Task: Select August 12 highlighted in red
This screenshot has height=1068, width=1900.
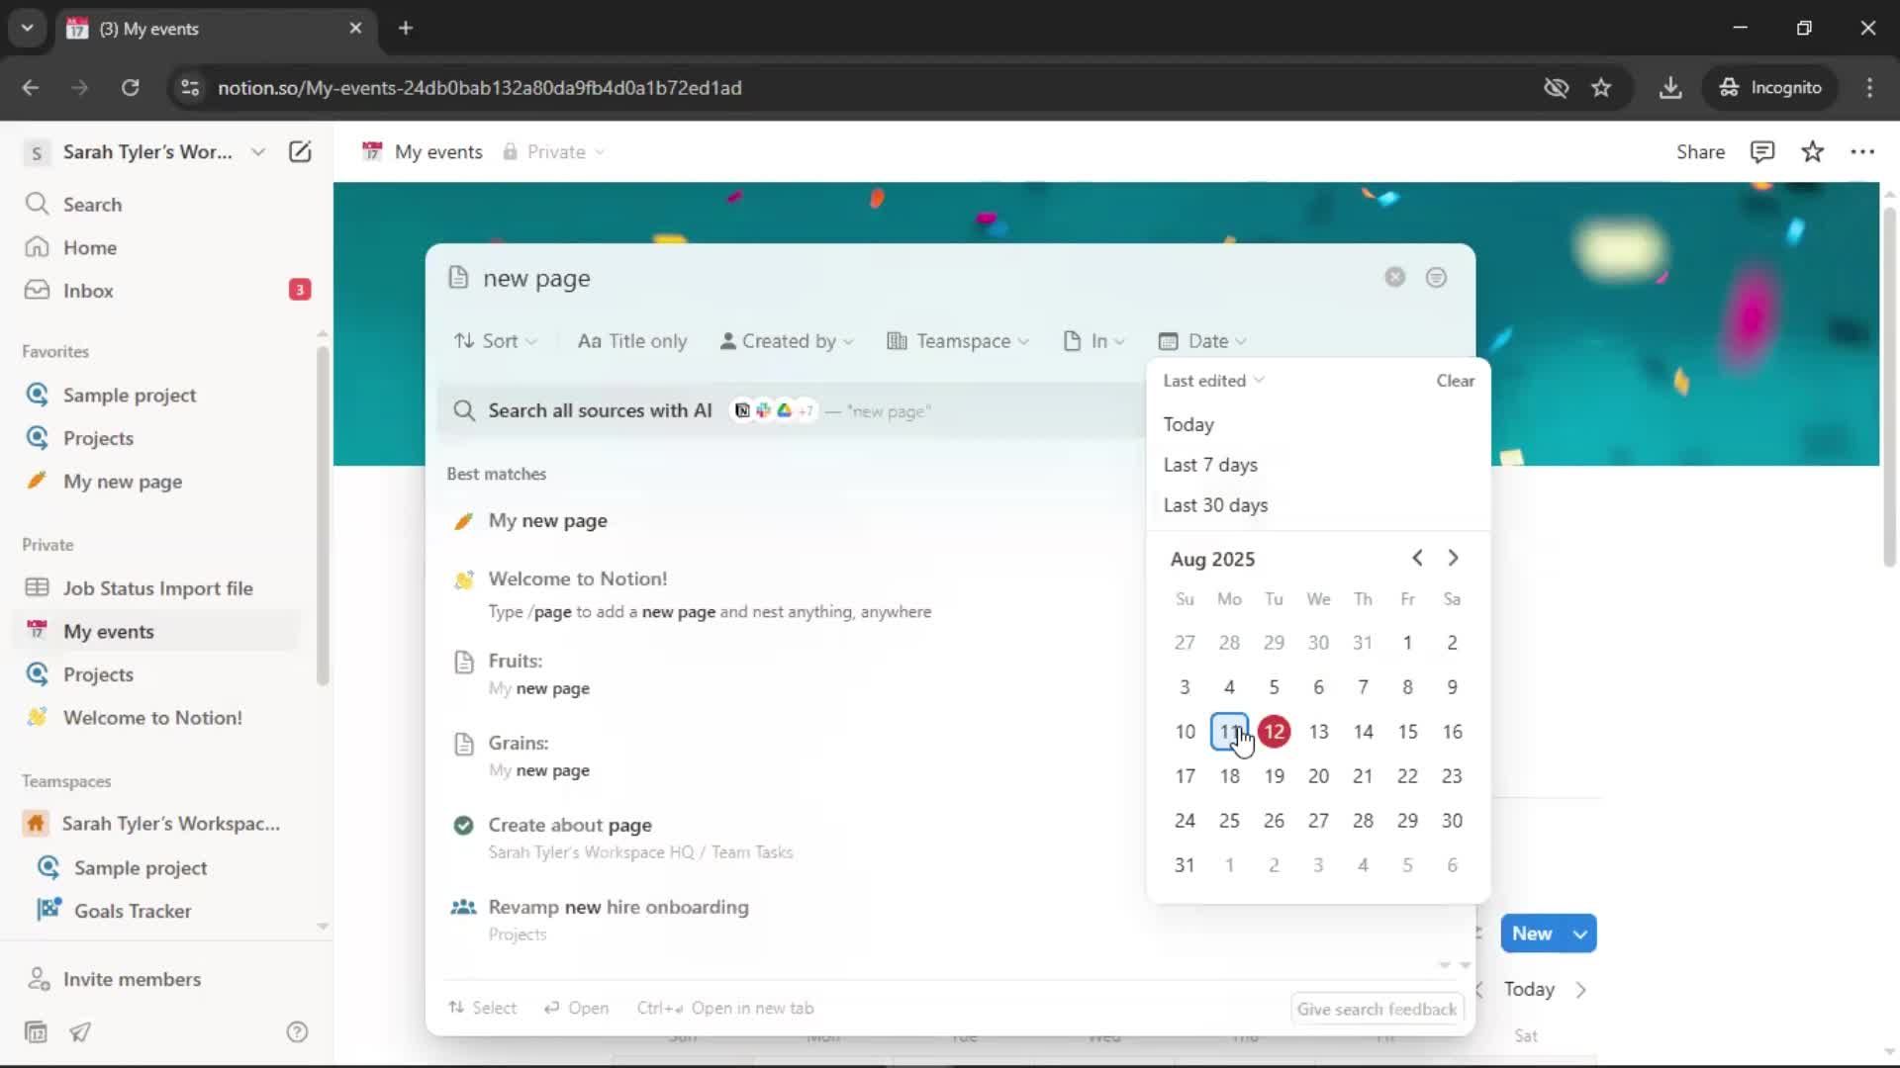Action: tap(1274, 732)
